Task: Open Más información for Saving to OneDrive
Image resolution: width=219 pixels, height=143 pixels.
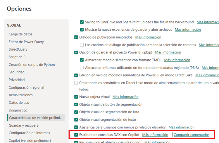Action: coord(208,22)
